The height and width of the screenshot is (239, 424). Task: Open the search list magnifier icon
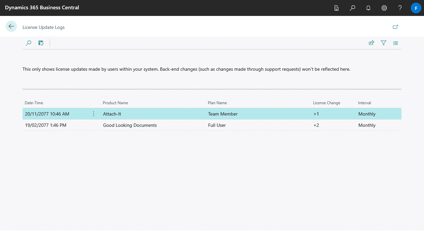(x=28, y=43)
